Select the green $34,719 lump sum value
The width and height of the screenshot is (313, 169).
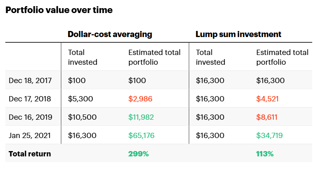pyautogui.click(x=271, y=136)
